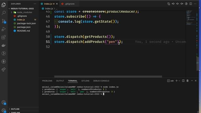Image resolution: width=201 pixels, height=113 pixels.
Task: Open package-lock.json in explorer
Action: [x=26, y=23]
